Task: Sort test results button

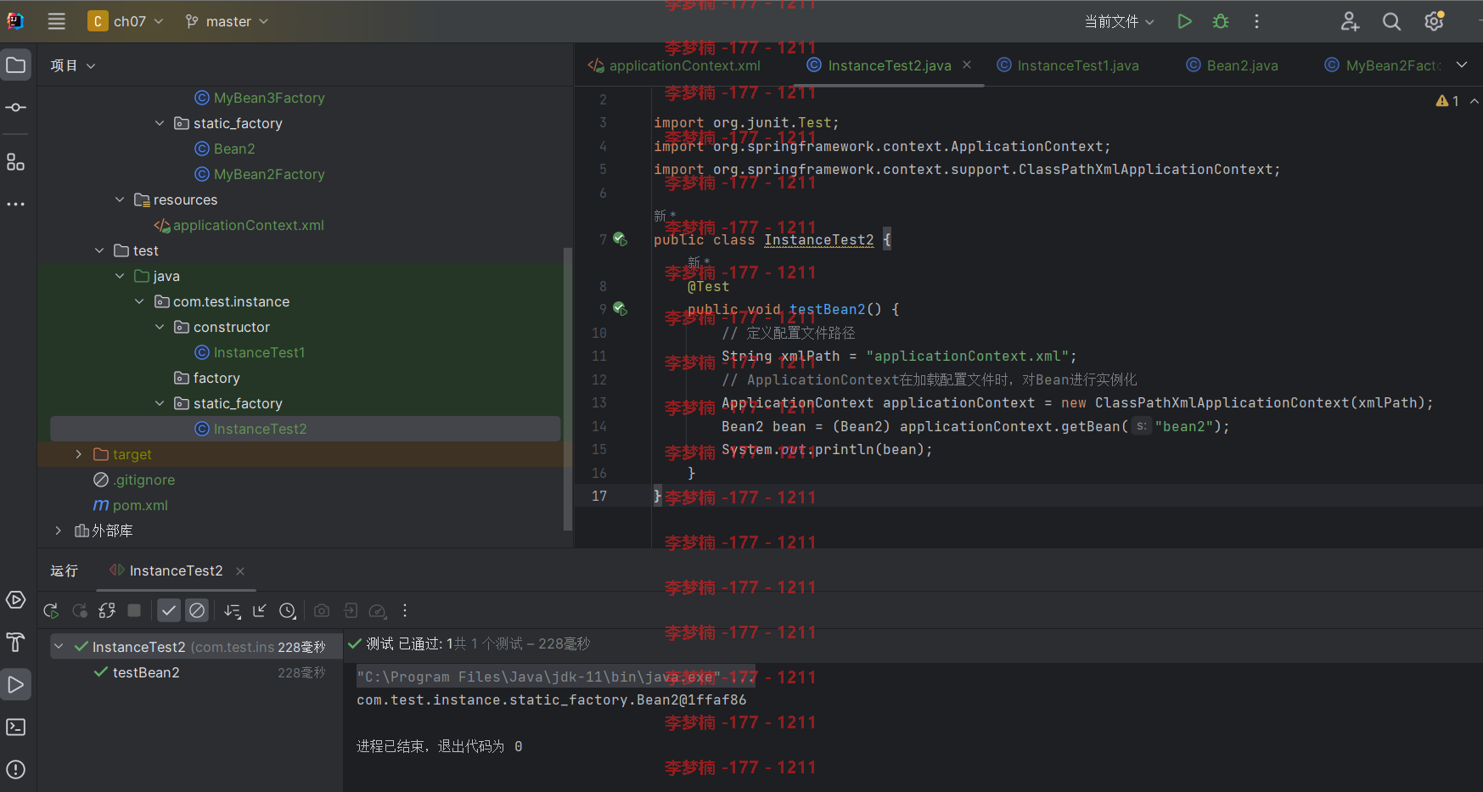Action: [233, 610]
